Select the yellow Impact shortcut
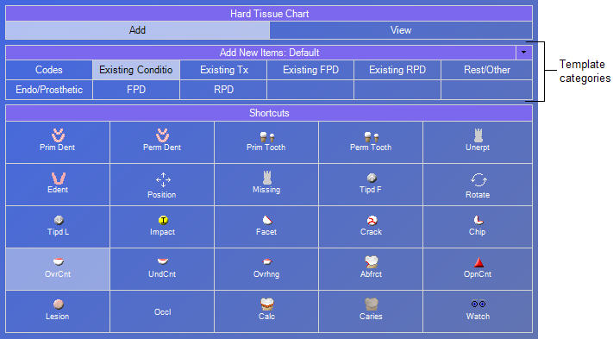Viewport: 613px width, 339px height. tap(162, 227)
